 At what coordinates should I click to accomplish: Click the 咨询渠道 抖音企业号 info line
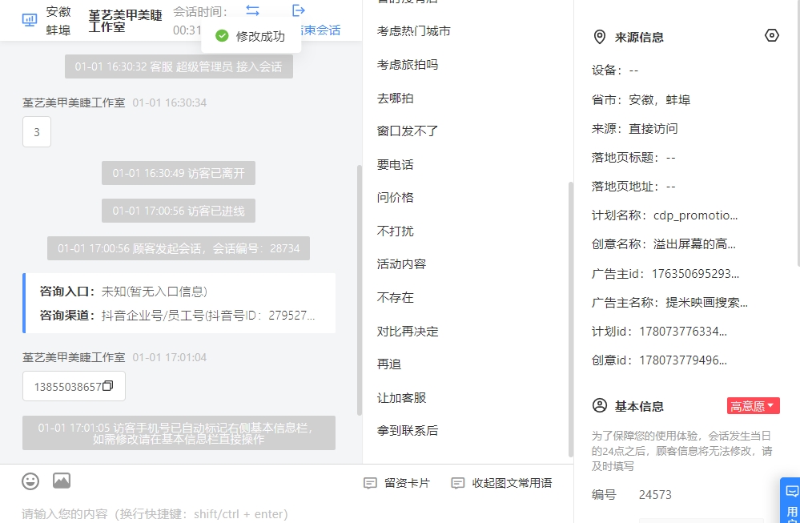[178, 316]
